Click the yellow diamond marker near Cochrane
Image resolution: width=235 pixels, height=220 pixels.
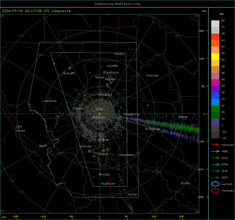tap(90, 151)
